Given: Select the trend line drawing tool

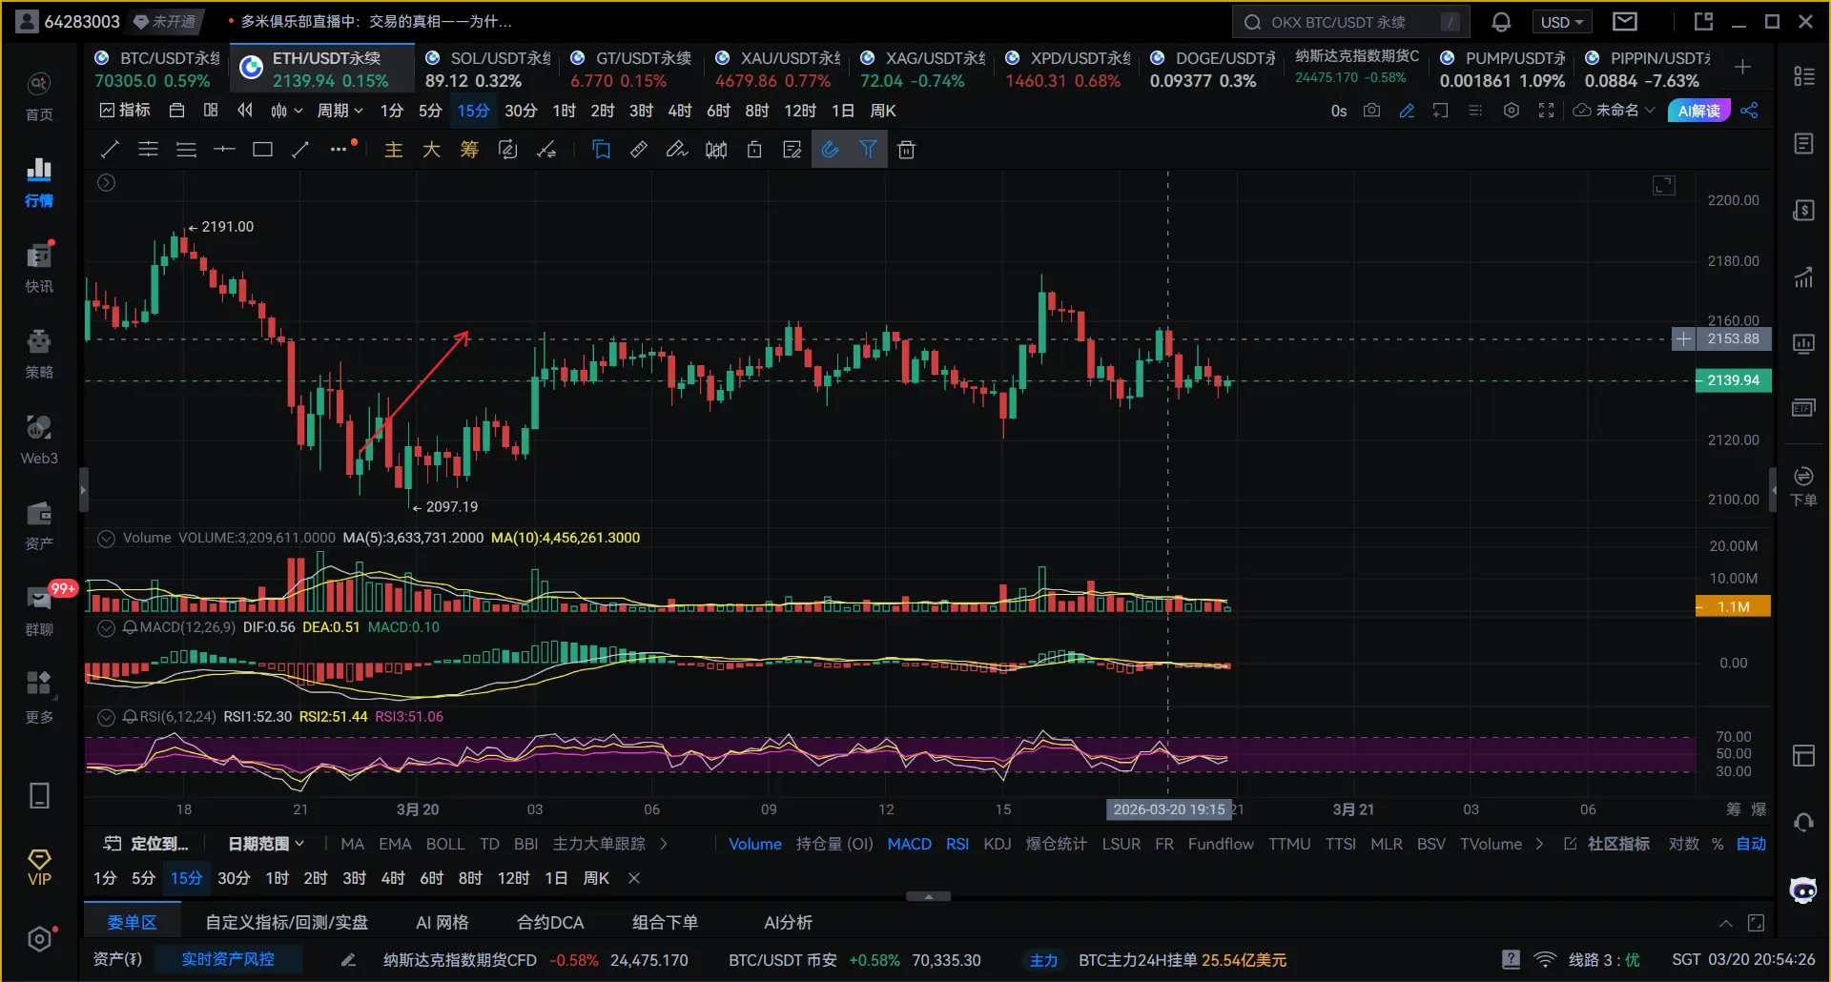Looking at the screenshot, I should click(110, 150).
